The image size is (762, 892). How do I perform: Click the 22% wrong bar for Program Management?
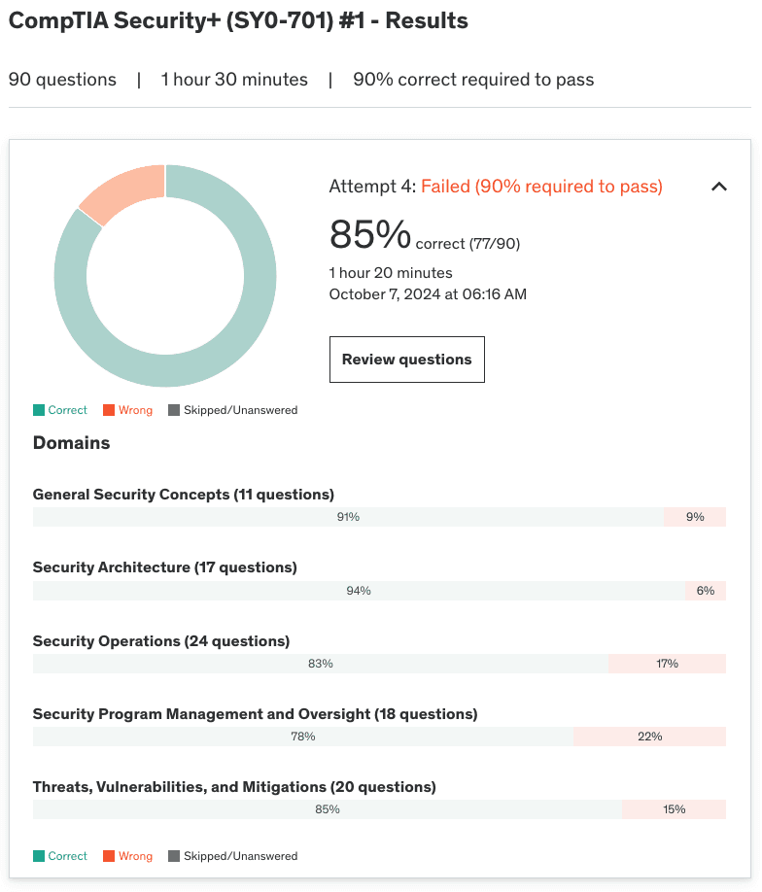649,737
